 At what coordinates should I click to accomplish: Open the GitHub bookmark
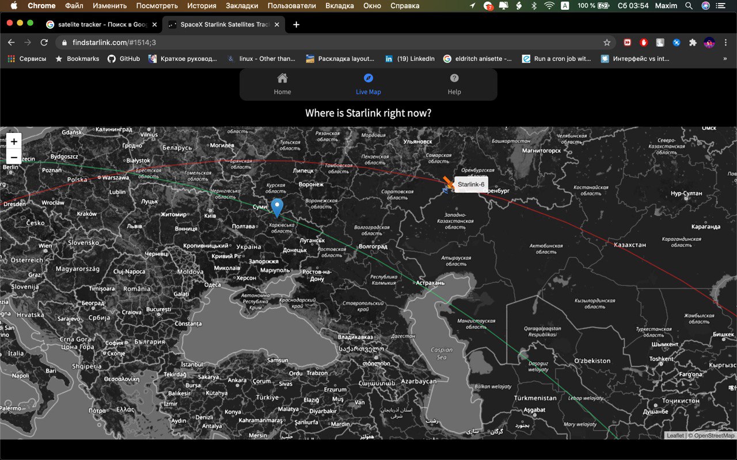pos(124,59)
